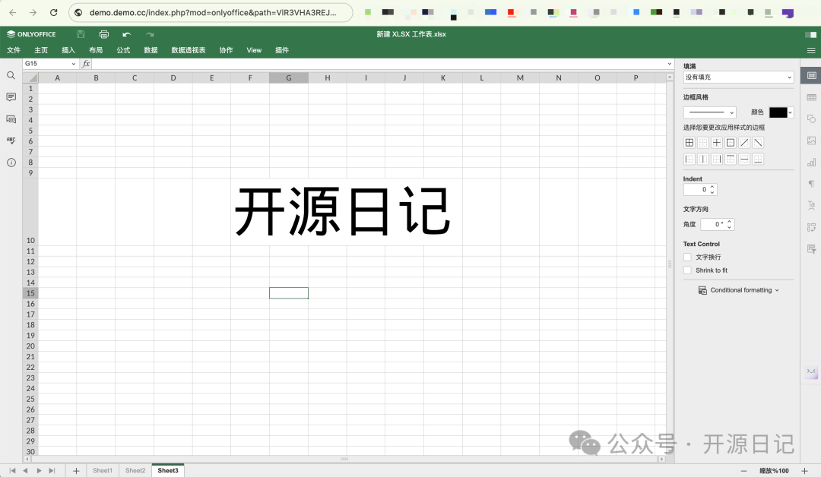Expand the 没有填充 fill dropdown
Screen dimensions: 821x477
738,77
